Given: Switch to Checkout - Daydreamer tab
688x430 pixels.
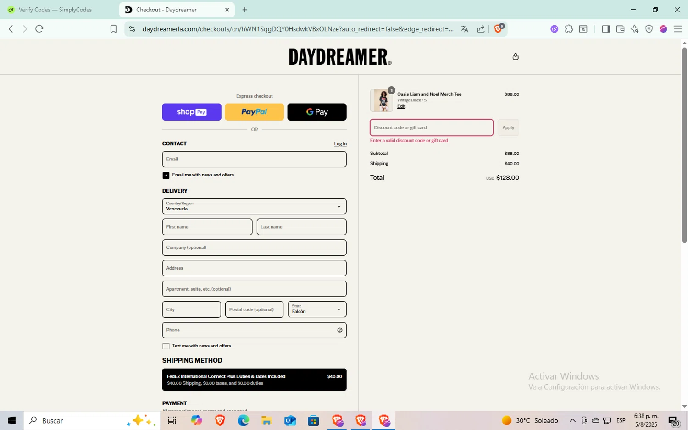Looking at the screenshot, I should click(177, 10).
